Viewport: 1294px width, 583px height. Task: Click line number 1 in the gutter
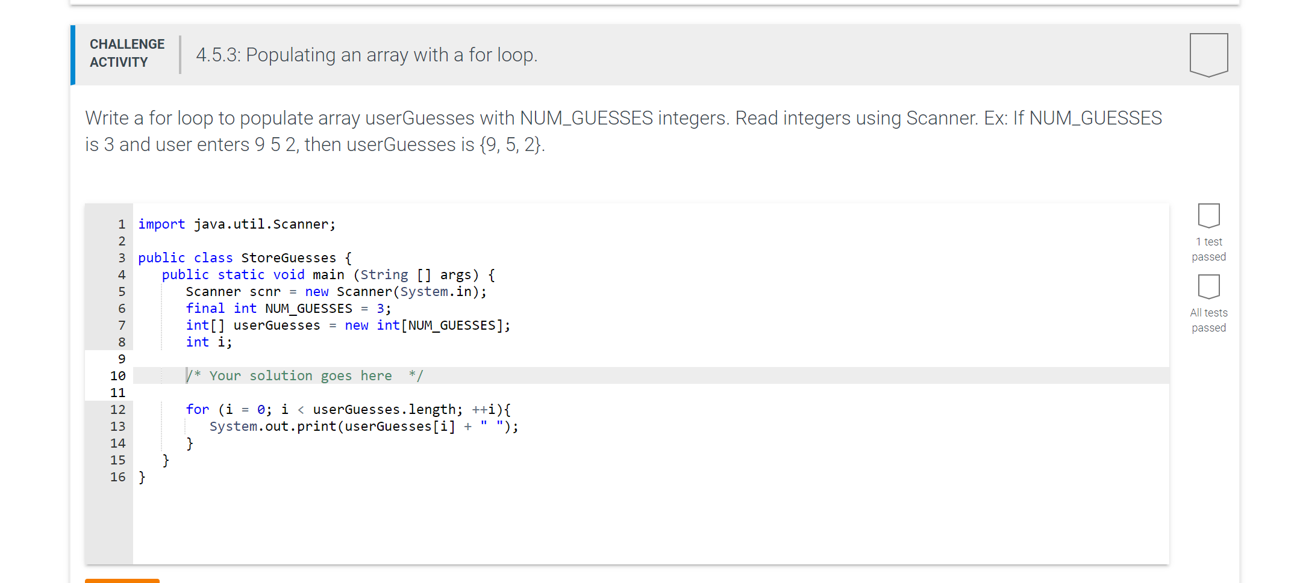point(121,224)
